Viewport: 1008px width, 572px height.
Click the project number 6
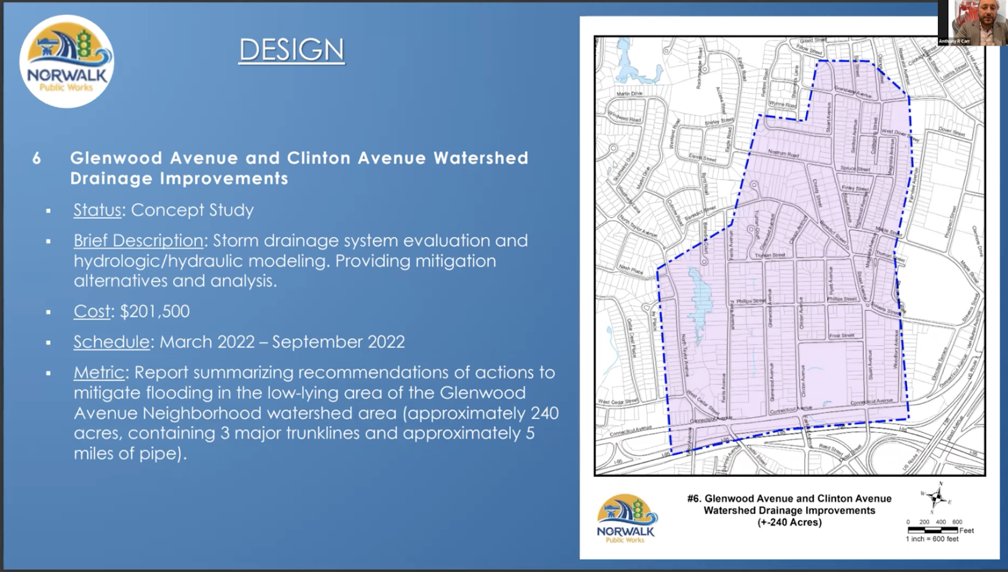click(x=37, y=158)
